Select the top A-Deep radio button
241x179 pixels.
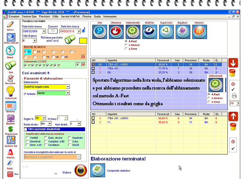pyautogui.click(x=126, y=48)
